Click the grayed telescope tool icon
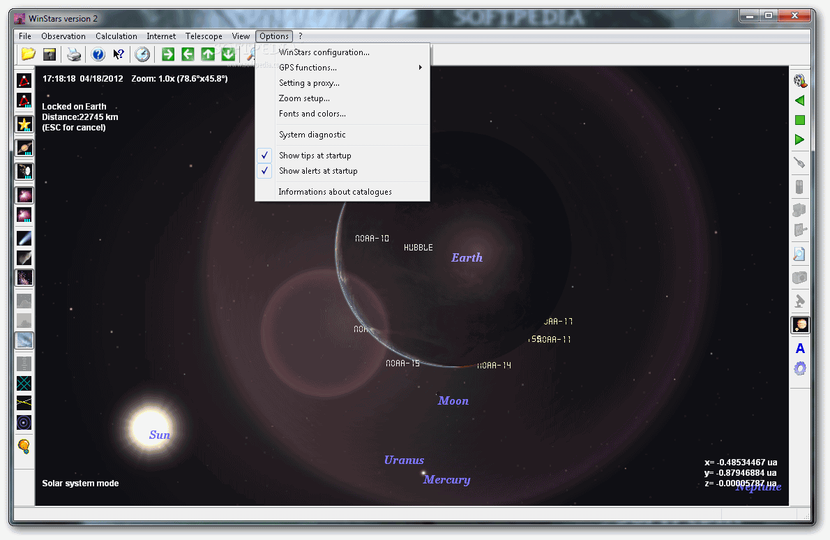Viewport: 830px width, 540px height. (x=800, y=163)
